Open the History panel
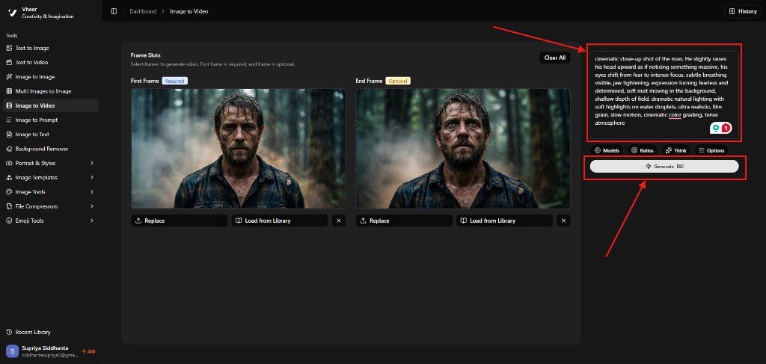The image size is (766, 364). (x=741, y=11)
